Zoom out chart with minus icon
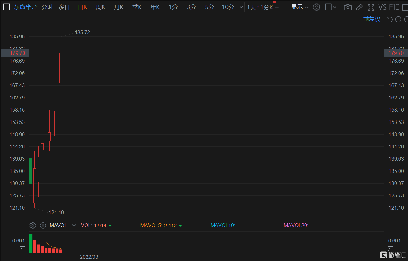408x261 pixels. (398, 19)
